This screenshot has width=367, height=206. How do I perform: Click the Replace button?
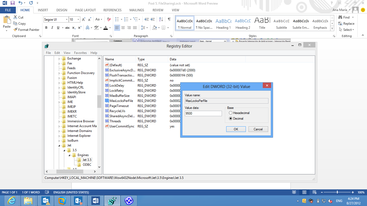(346, 23)
